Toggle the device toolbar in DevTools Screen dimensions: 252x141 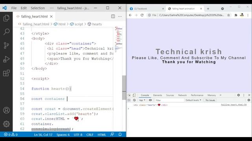coord(134,95)
